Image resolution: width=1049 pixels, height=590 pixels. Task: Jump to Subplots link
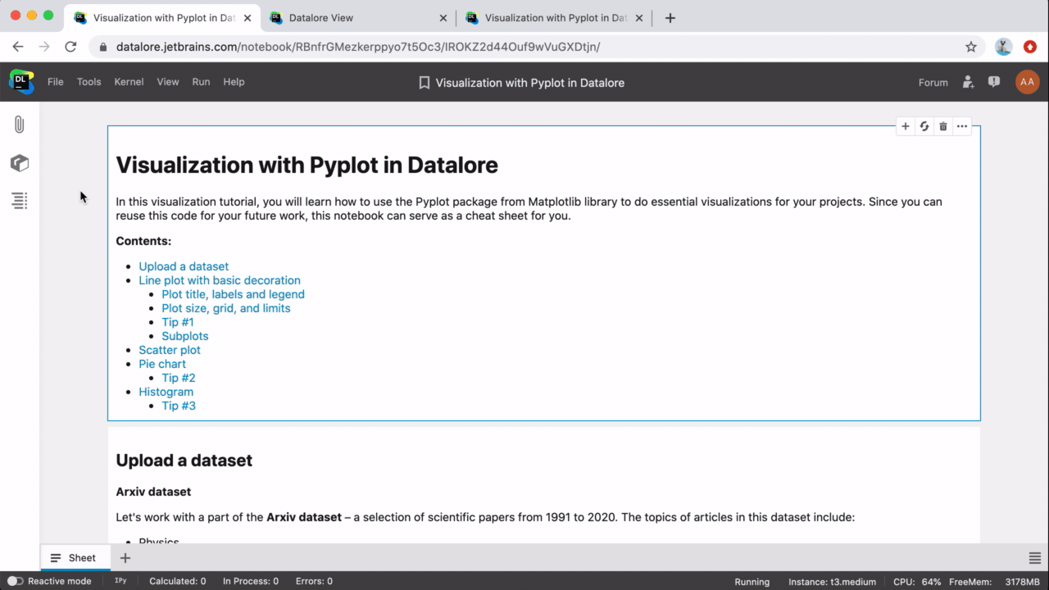point(185,336)
